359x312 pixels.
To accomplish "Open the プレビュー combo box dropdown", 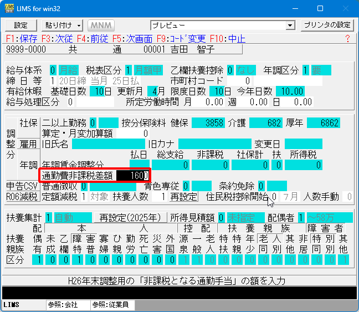I will coord(290,25).
